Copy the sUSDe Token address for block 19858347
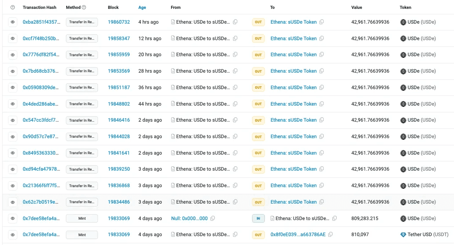454x245 pixels. [x=321, y=38]
